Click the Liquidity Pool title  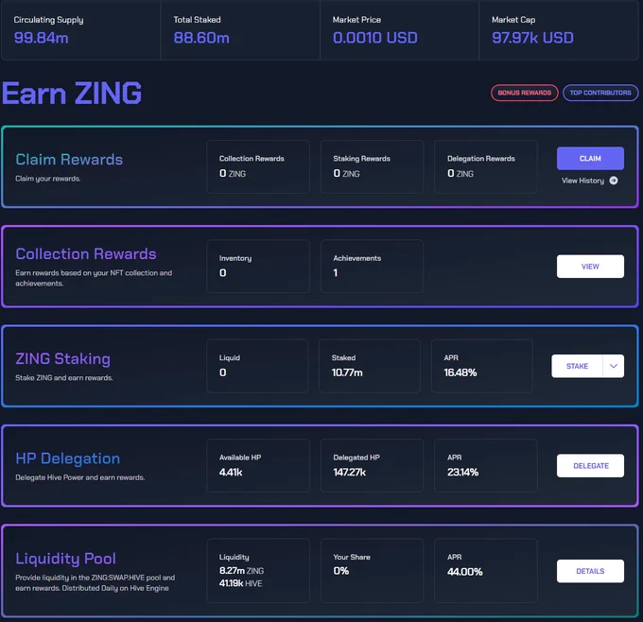65,559
